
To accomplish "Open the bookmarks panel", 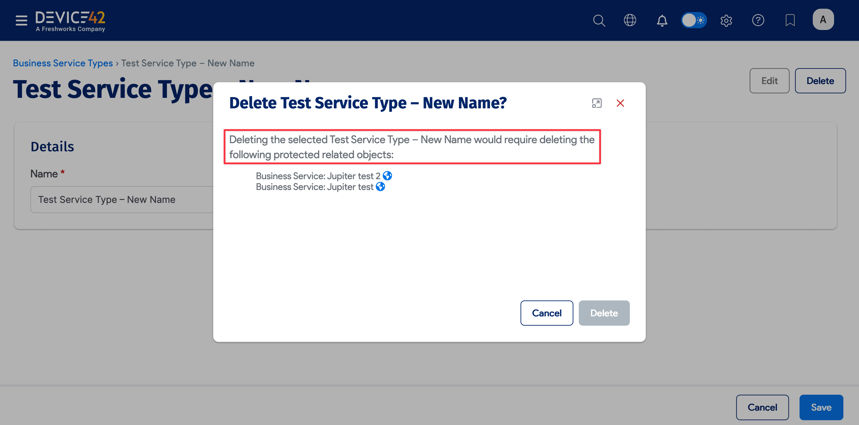I will (790, 20).
